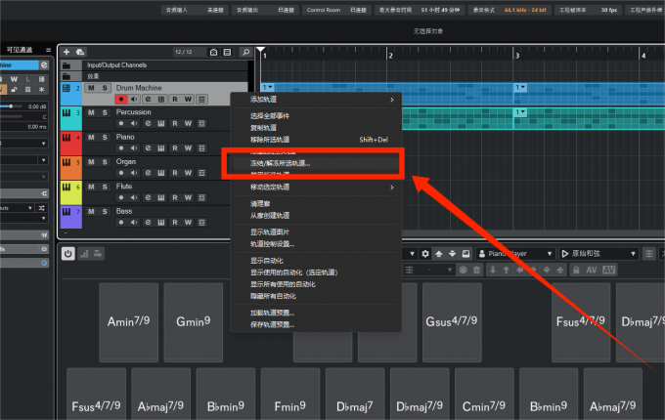Select the Percussion track name
The height and width of the screenshot is (420, 665).
click(x=134, y=112)
